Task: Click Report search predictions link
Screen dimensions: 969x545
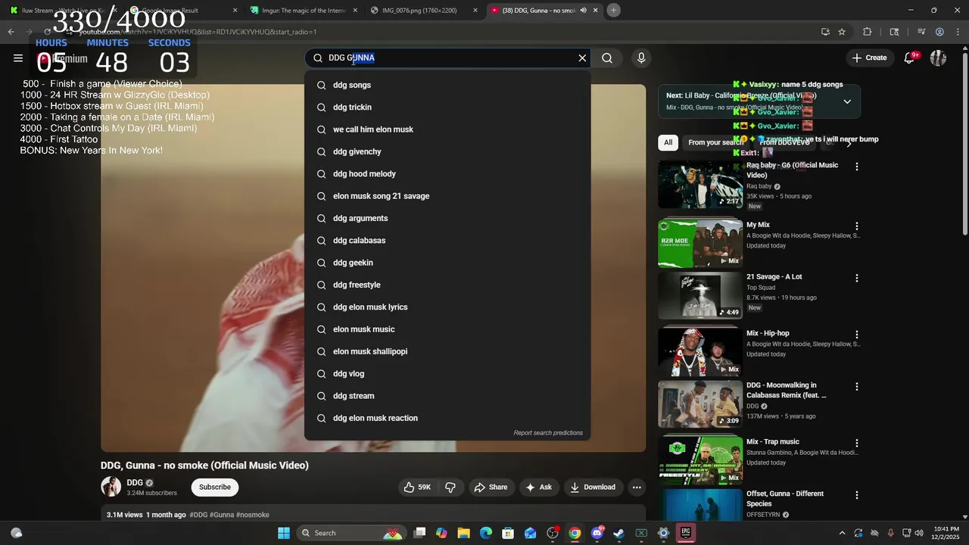Action: coord(548,433)
